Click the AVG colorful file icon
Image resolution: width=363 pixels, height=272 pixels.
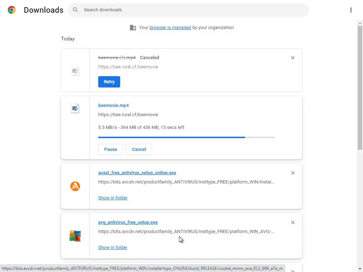pyautogui.click(x=75, y=236)
